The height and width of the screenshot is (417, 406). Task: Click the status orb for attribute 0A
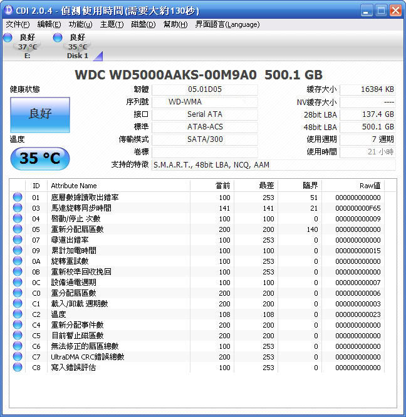pyautogui.click(x=18, y=261)
